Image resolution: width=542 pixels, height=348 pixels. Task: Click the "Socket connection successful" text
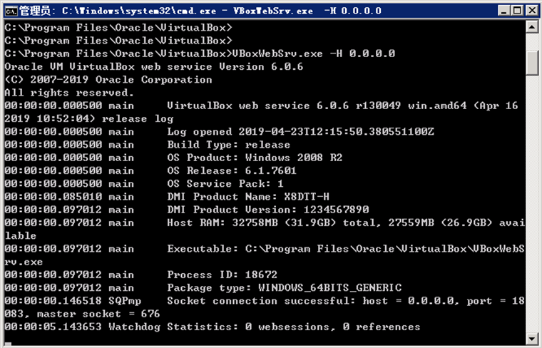[261, 301]
